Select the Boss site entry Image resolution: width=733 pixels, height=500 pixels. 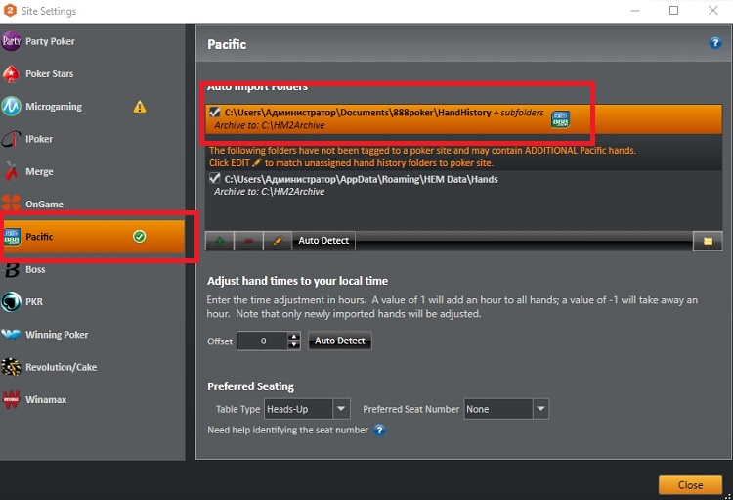pyautogui.click(x=93, y=270)
